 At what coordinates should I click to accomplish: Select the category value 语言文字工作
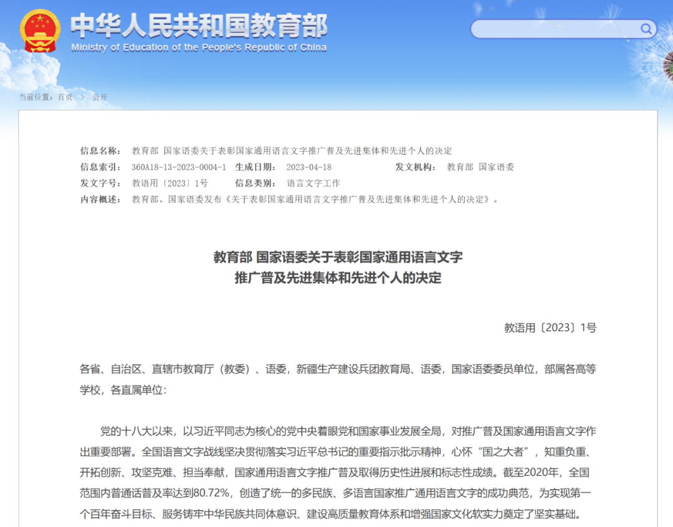pyautogui.click(x=313, y=183)
